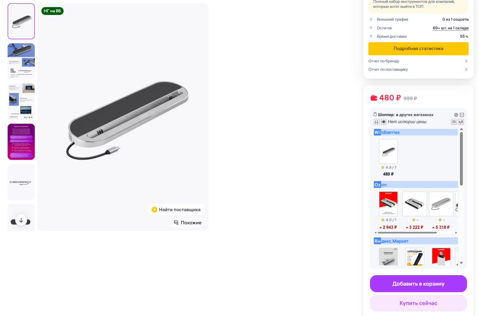Click the help icon next to Время доставки

click(x=370, y=36)
